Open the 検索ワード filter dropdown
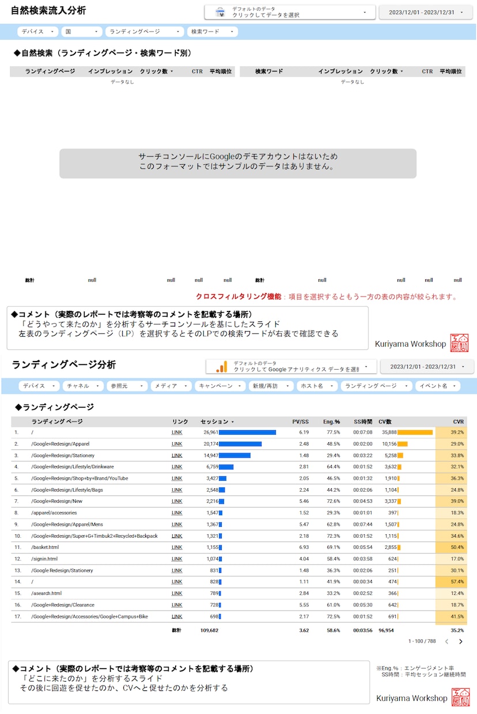The width and height of the screenshot is (477, 714). click(213, 32)
